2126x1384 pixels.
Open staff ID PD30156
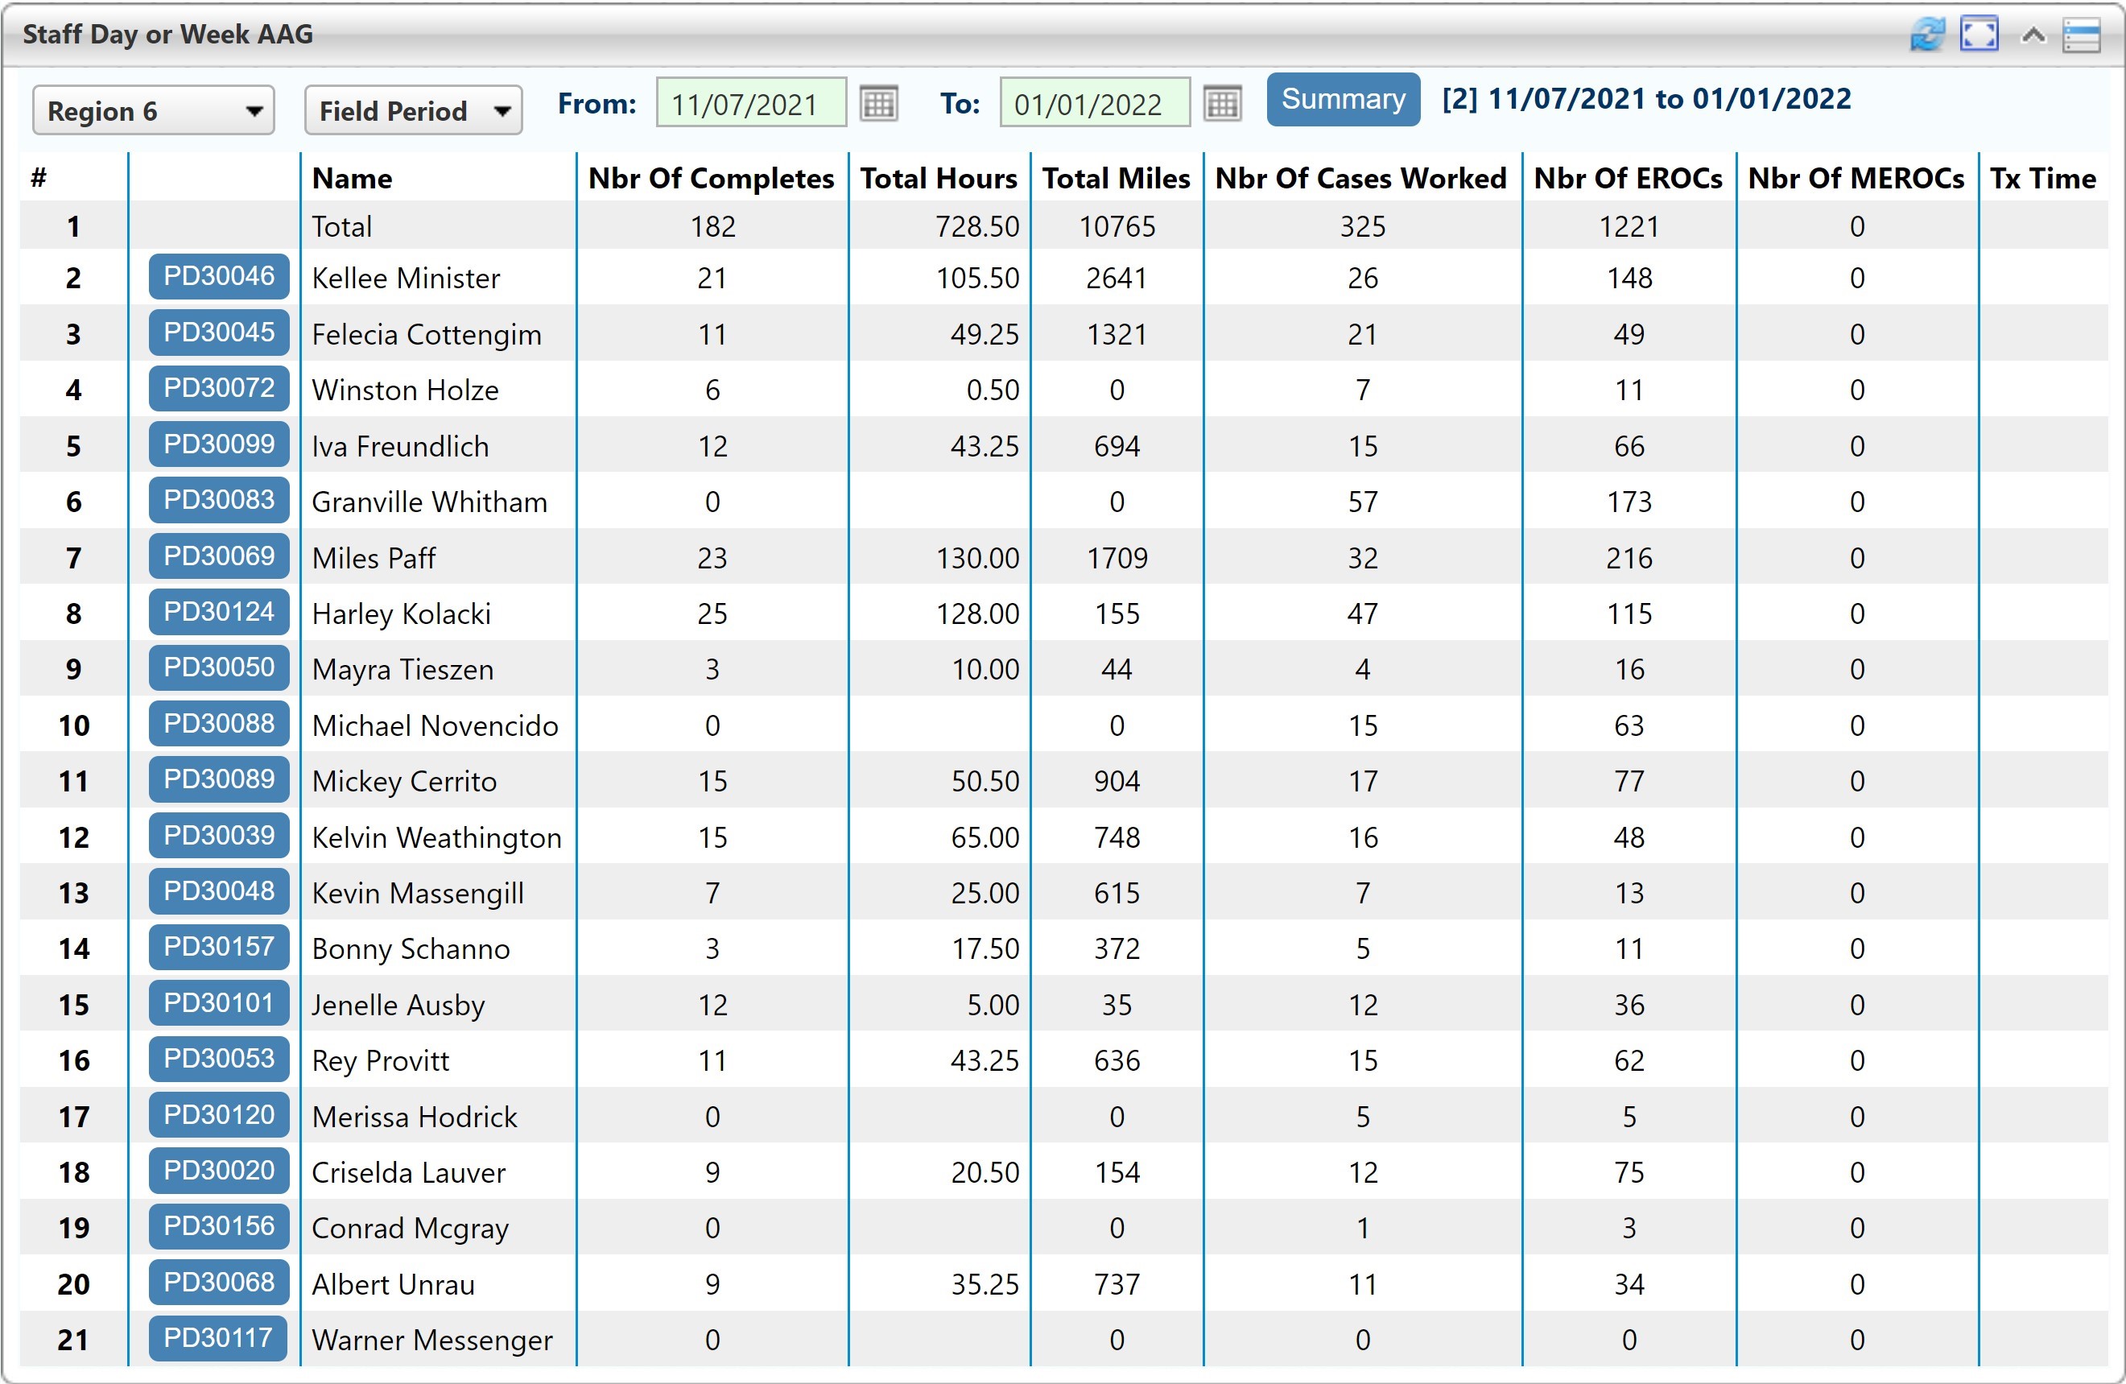tap(219, 1226)
